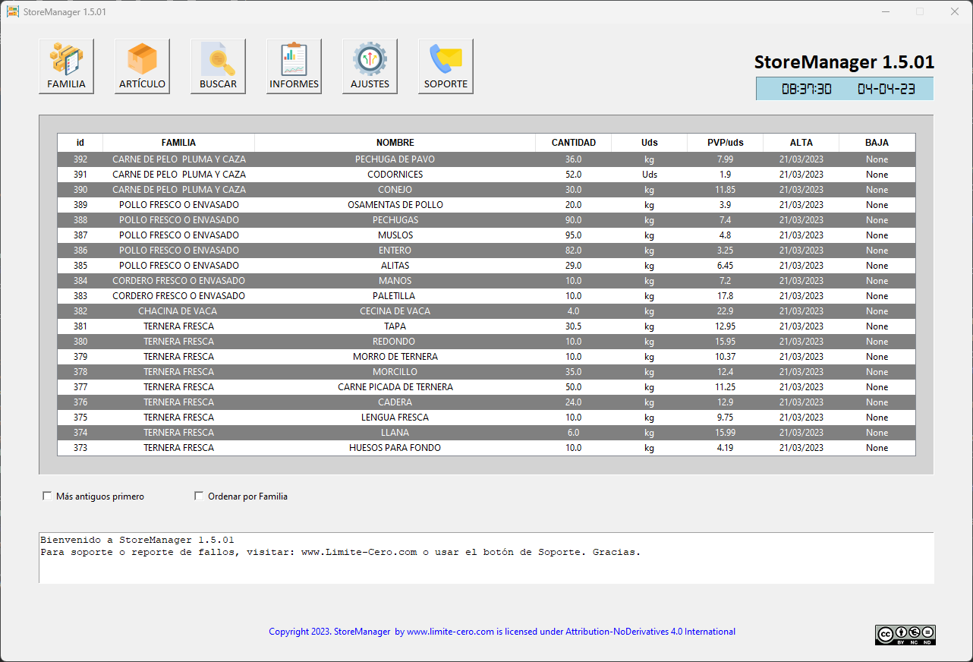973x662 pixels.
Task: Select the CARNE PICADA DE TERNERA row
Action: [486, 387]
